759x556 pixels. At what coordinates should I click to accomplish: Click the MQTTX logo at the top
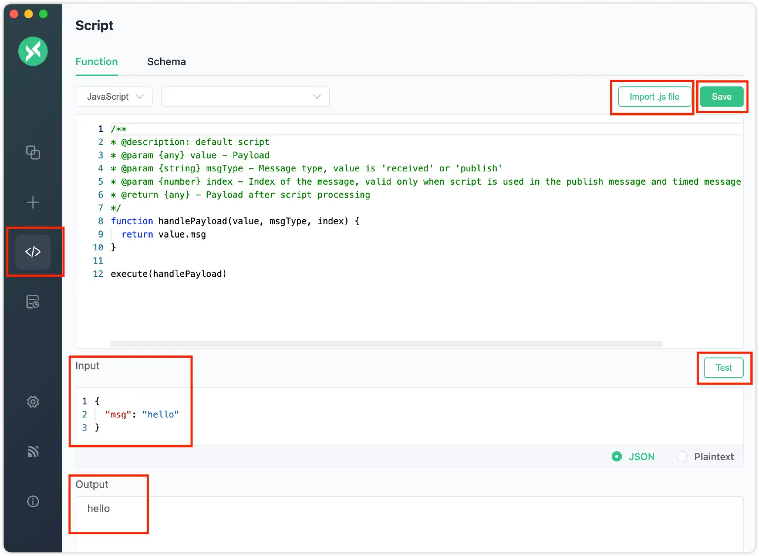point(33,51)
